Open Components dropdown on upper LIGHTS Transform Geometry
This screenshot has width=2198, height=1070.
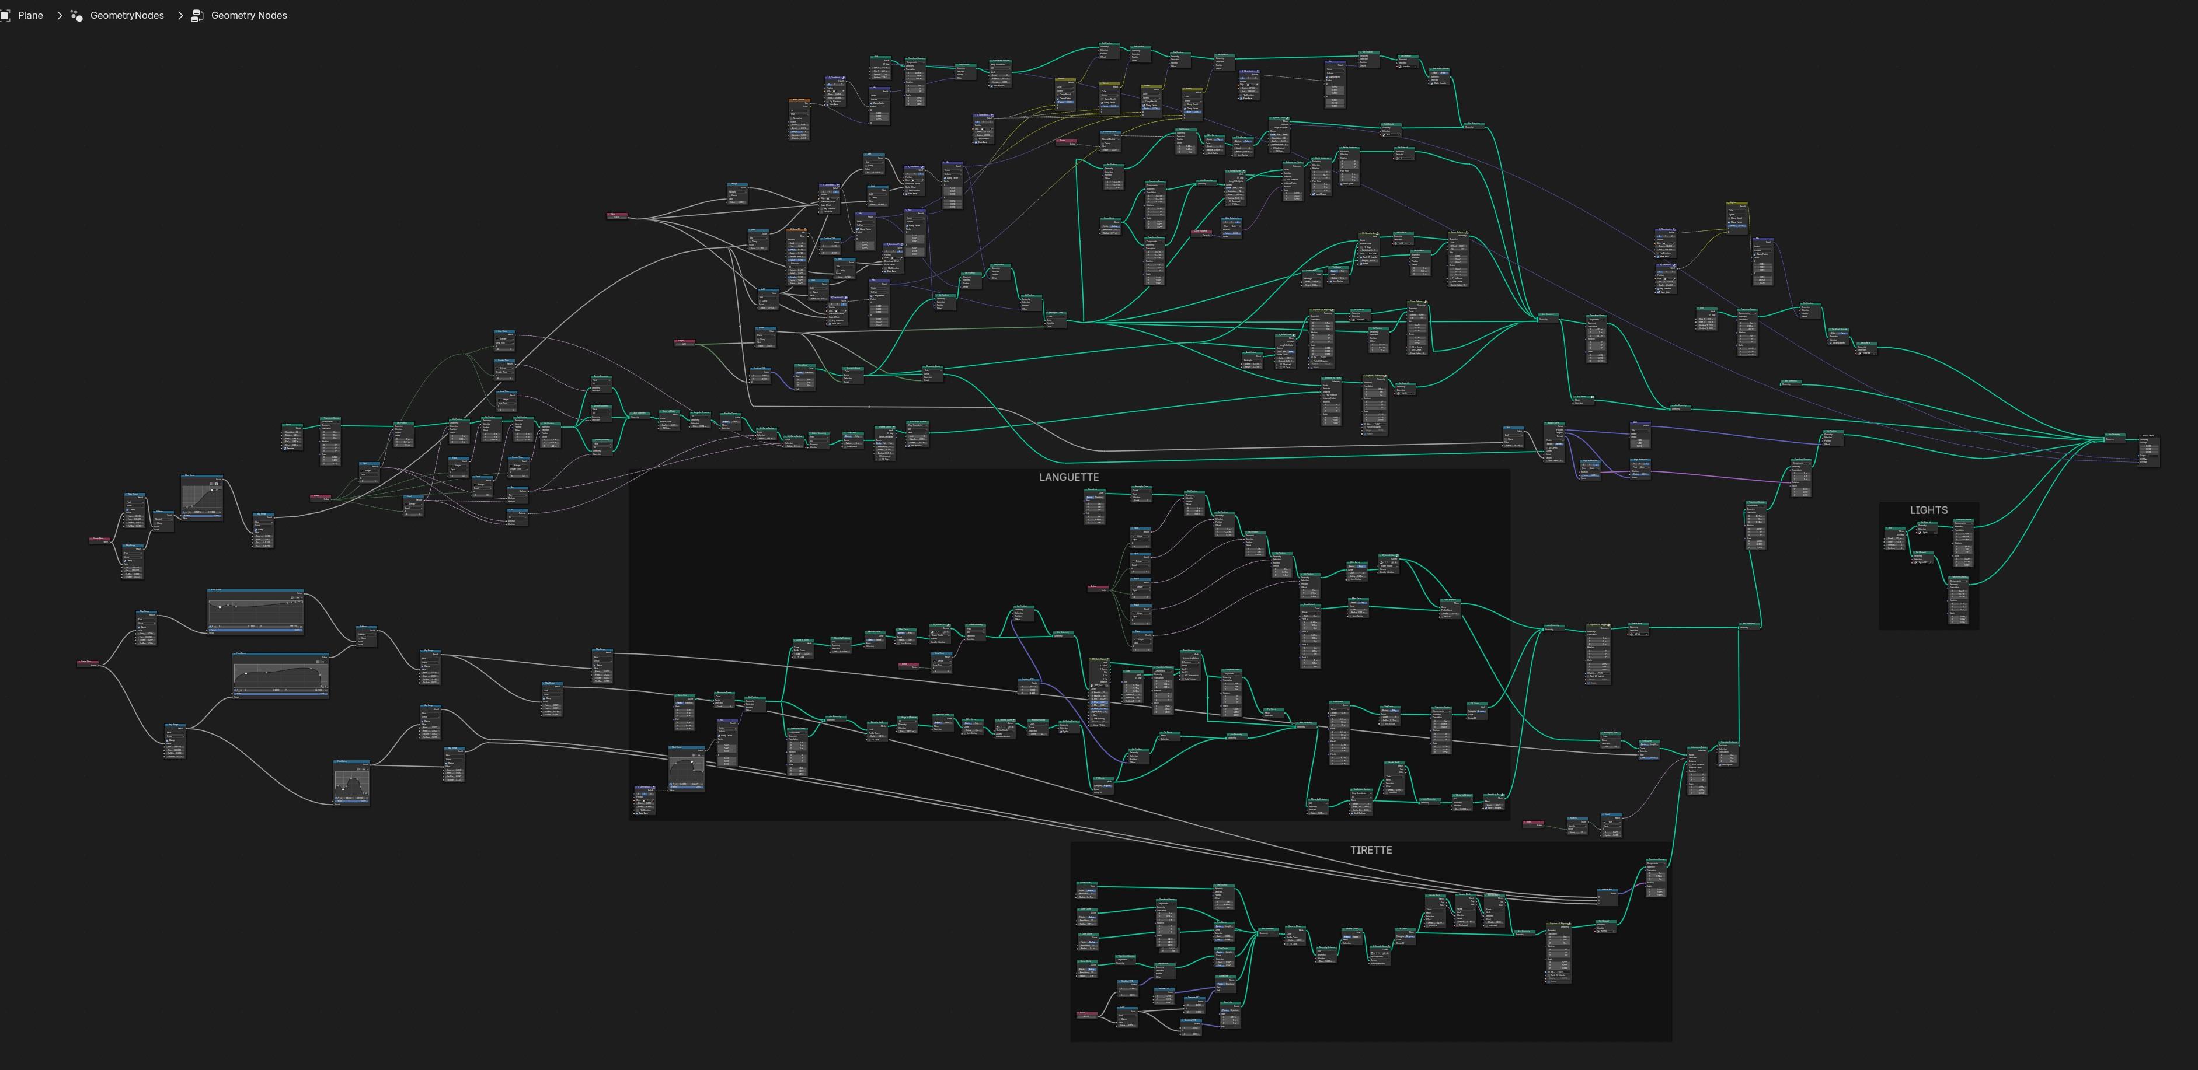point(1963,523)
